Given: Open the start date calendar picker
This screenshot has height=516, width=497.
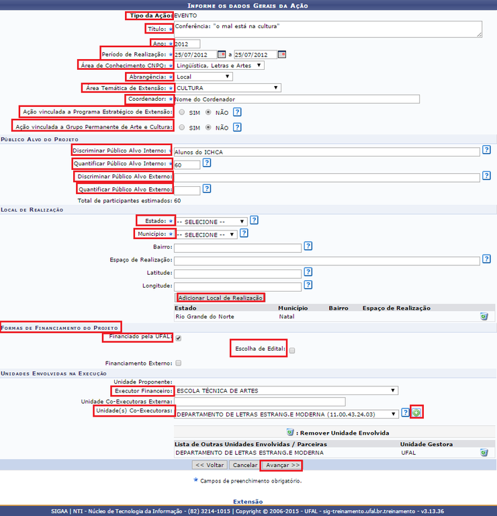Looking at the screenshot, I should click(x=222, y=54).
